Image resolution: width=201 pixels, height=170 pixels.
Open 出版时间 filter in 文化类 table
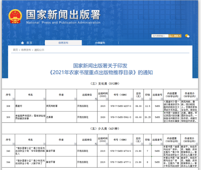(x=107, y=99)
